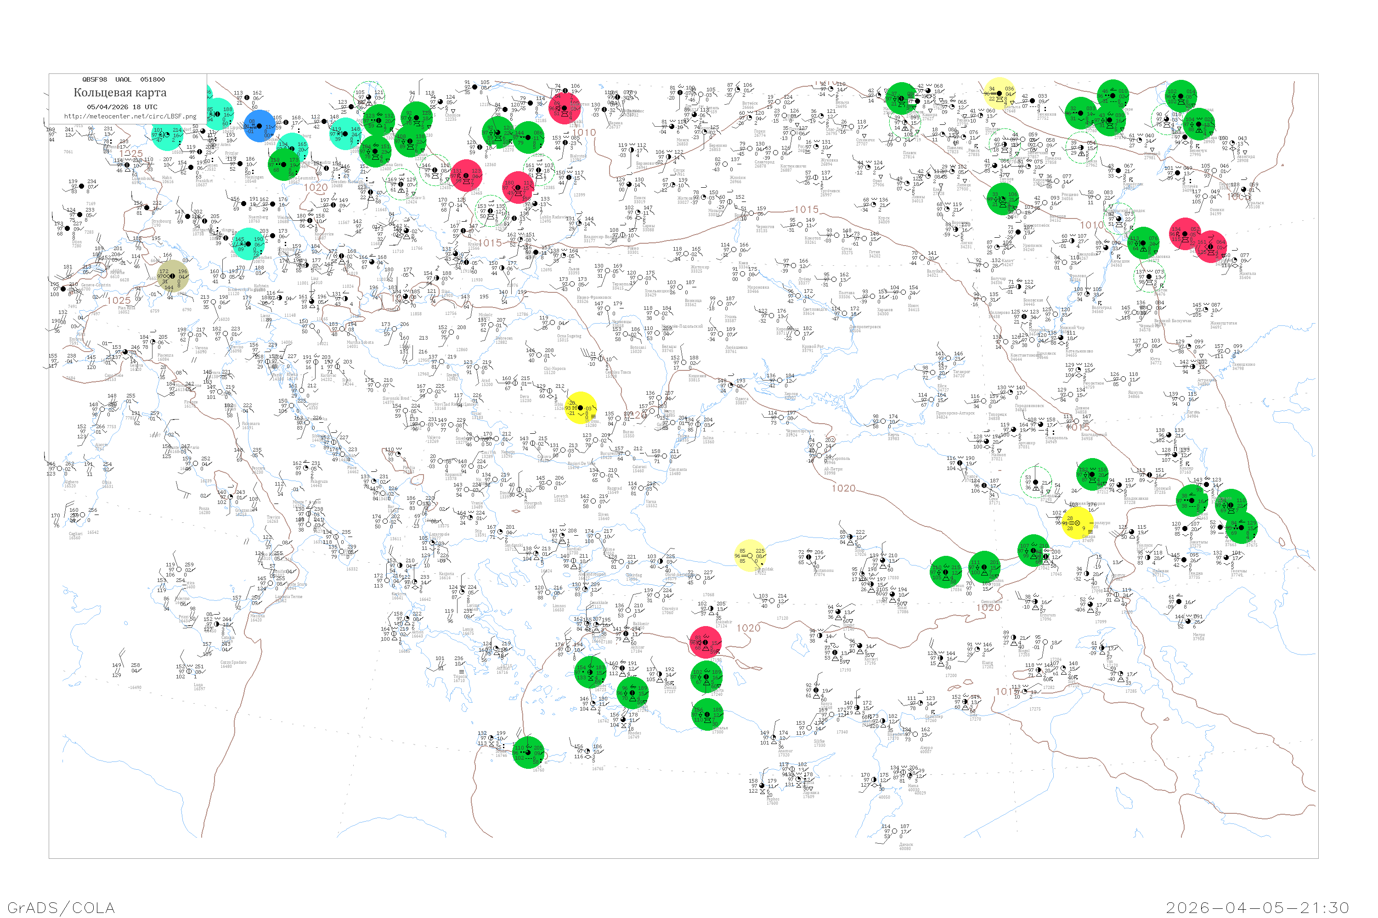Click the Strasbourg station label
This screenshot has height=918, width=1378.
pos(161,221)
